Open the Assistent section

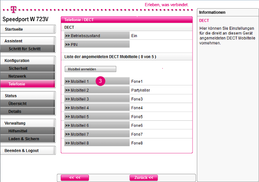pyautogui.click(x=28, y=41)
